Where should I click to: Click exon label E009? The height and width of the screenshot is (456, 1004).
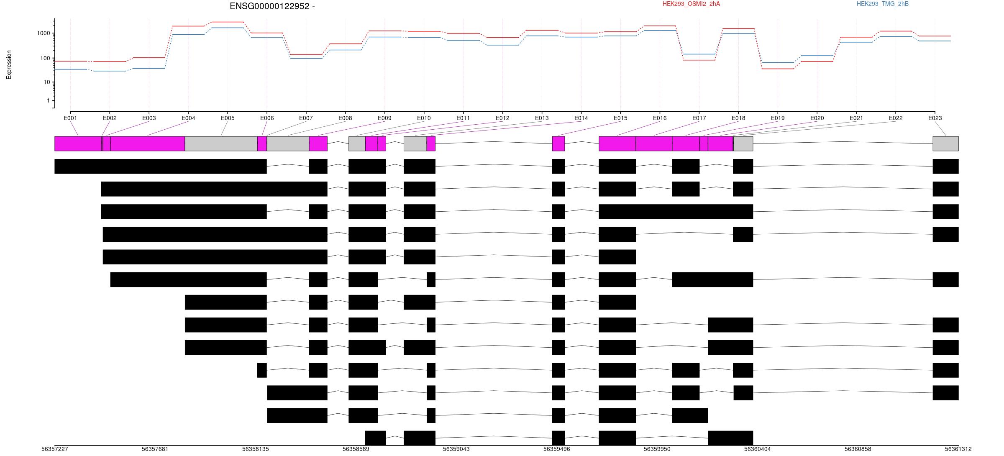(x=384, y=118)
